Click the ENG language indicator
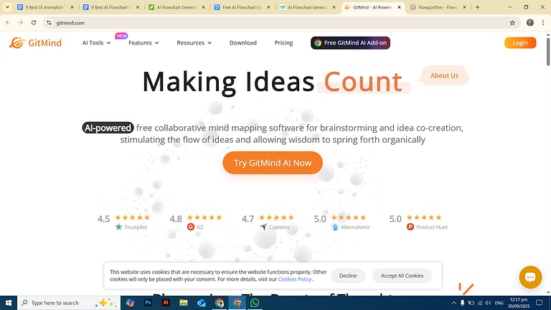 click(x=499, y=303)
